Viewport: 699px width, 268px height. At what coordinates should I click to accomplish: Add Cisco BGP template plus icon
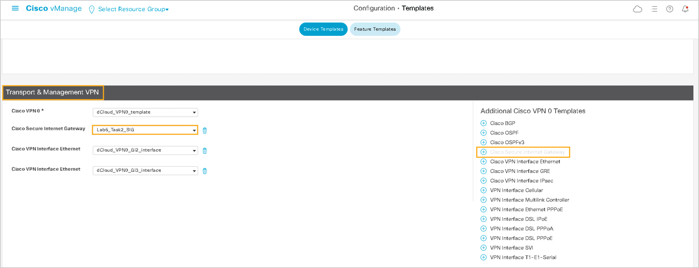pos(483,123)
